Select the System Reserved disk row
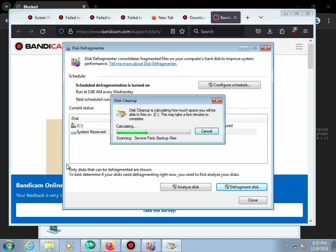Screen dimensions: 336x252 163,132
